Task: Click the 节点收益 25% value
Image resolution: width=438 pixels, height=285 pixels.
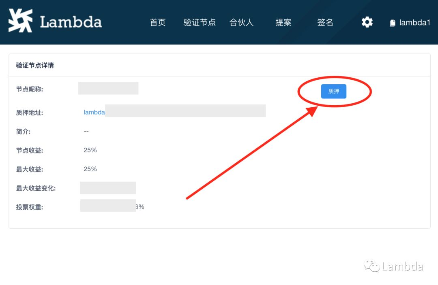Action: [x=90, y=150]
